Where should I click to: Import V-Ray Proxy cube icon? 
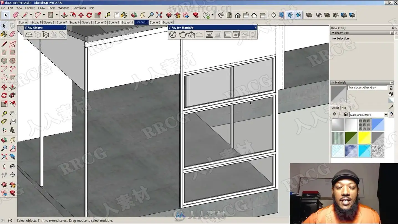click(x=46, y=35)
